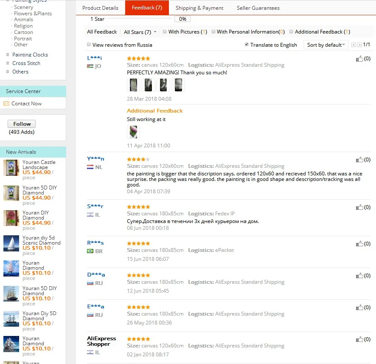376x364 pixels.
Task: Click the 1 Star rating bar
Action: click(x=140, y=19)
